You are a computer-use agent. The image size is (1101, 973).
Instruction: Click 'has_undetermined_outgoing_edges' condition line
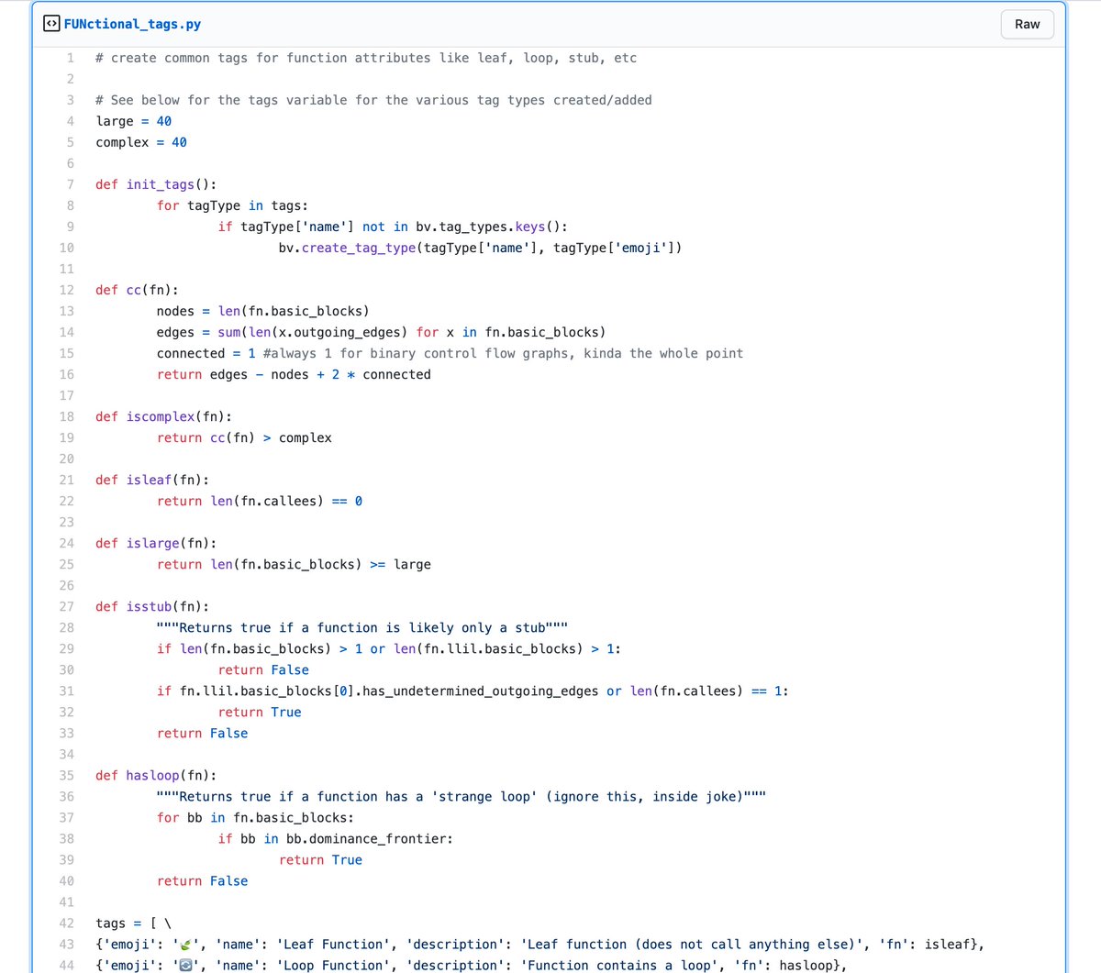(x=473, y=691)
